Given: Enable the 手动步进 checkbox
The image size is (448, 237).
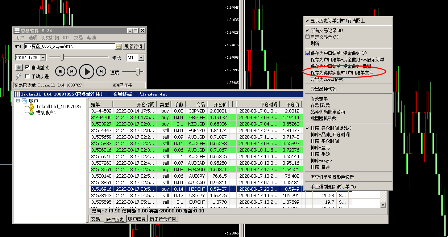Looking at the screenshot, I should (27, 76).
